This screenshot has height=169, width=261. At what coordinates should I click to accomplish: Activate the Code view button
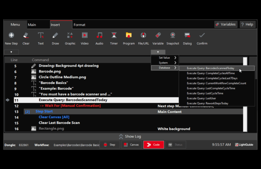coord(154,145)
